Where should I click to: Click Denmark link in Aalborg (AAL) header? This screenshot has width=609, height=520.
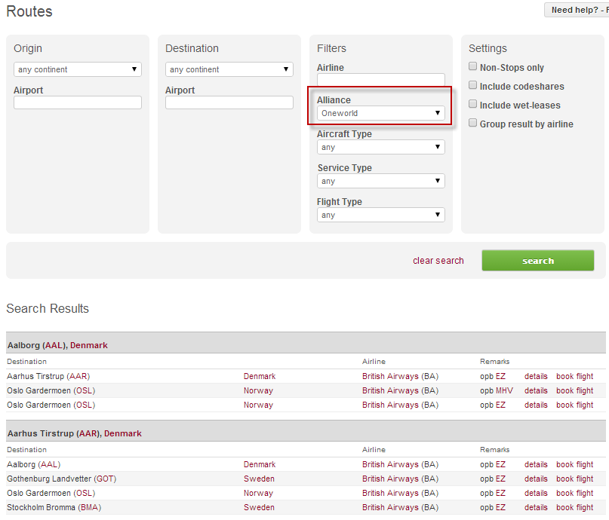click(x=89, y=345)
